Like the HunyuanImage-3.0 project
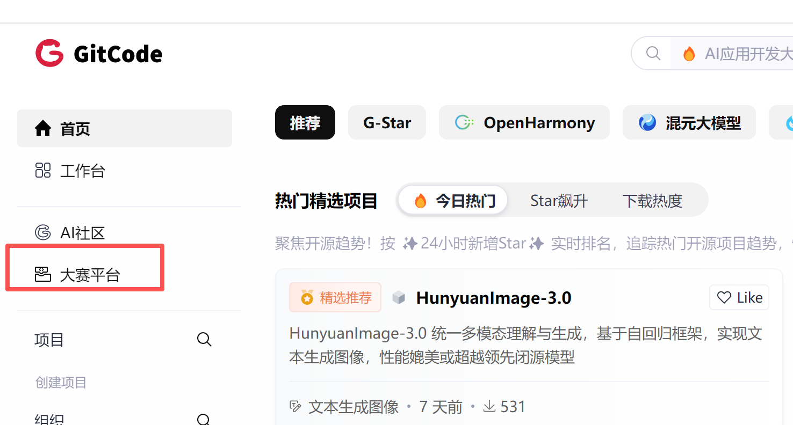The image size is (793, 425). pos(739,297)
